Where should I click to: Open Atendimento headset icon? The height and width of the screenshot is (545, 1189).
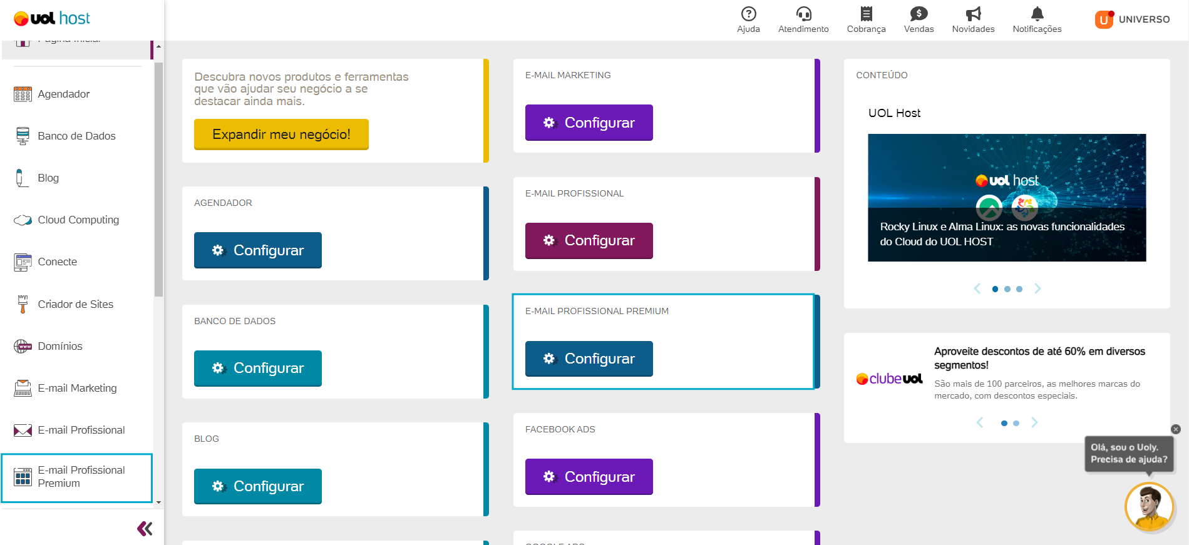click(803, 14)
